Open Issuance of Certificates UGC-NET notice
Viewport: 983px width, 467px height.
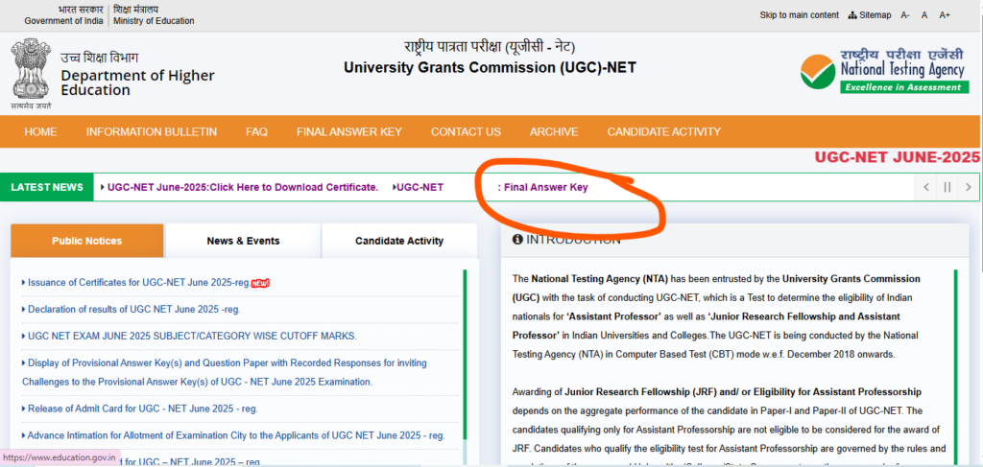(138, 283)
